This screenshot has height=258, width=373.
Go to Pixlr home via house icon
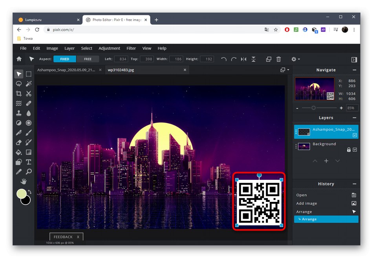pyautogui.click(x=19, y=59)
